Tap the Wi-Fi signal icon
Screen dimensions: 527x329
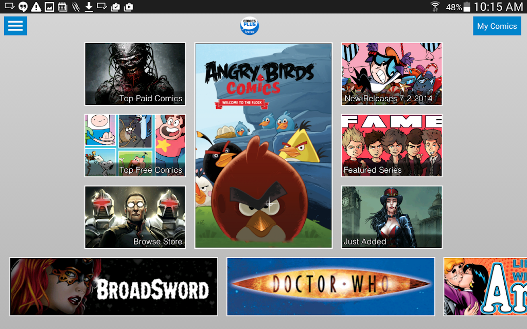tap(435, 6)
